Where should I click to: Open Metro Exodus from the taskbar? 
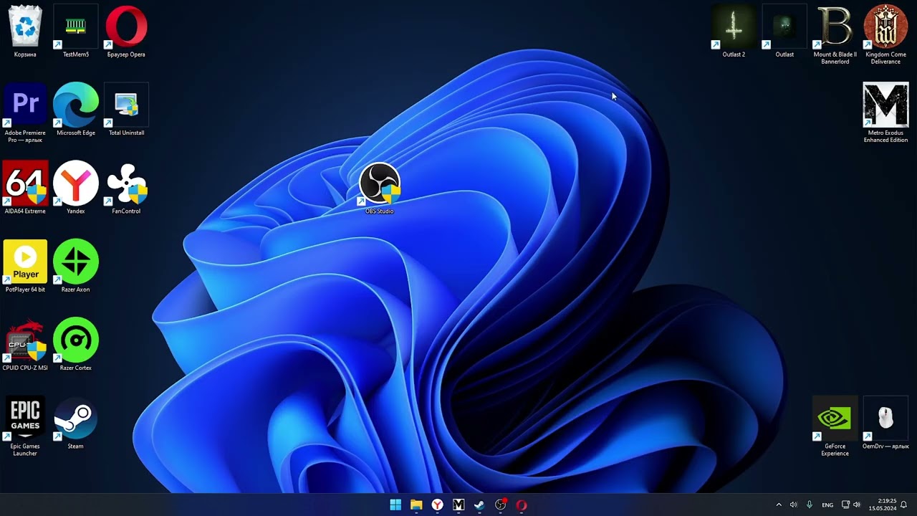[458, 505]
